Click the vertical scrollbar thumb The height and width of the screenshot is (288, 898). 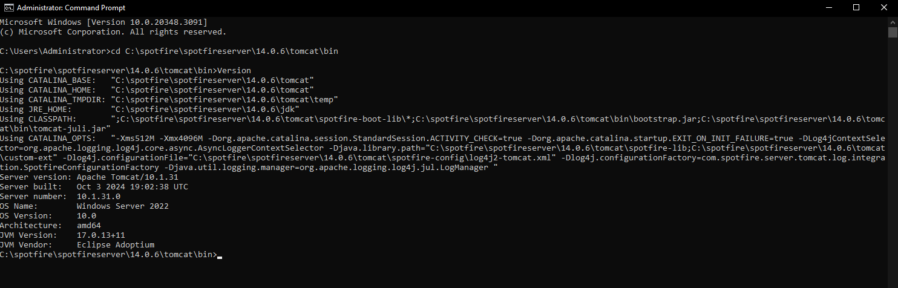[x=893, y=33]
